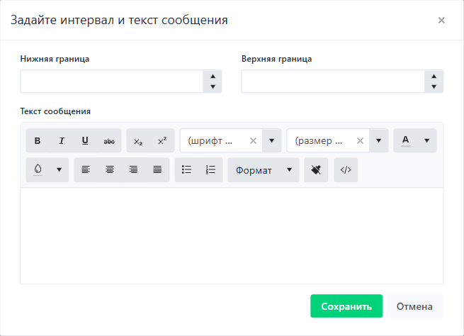Open the HTML source code view

tap(346, 170)
